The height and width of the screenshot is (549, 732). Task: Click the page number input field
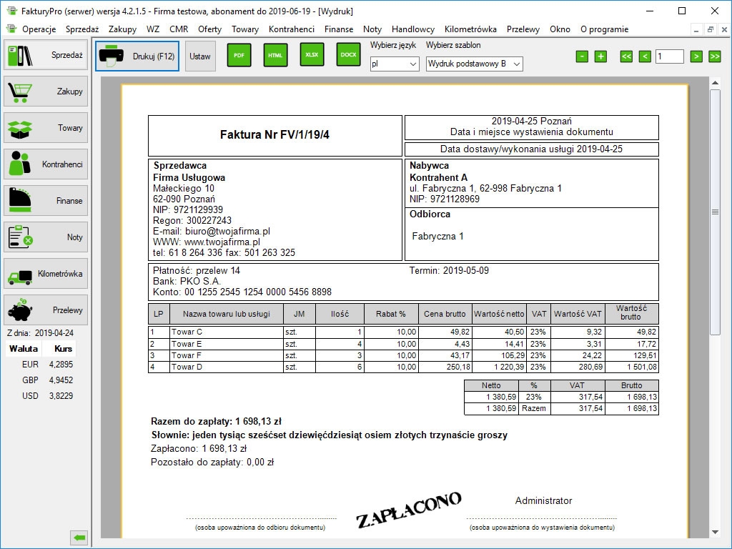click(x=669, y=56)
